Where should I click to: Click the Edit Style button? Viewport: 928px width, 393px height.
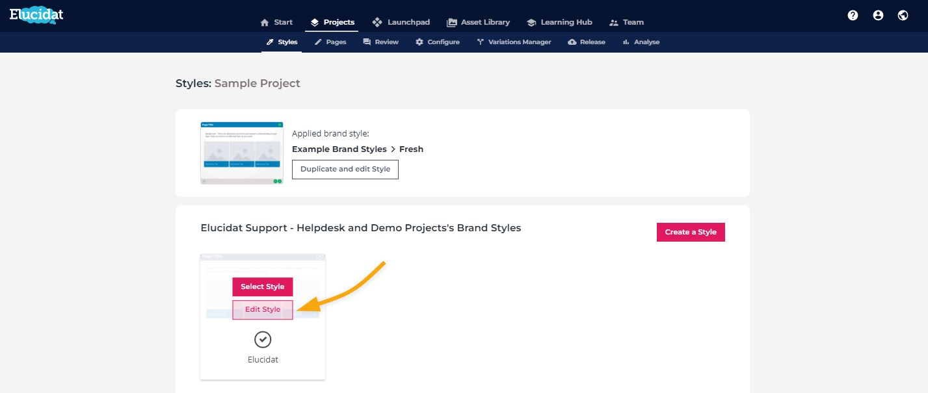click(x=263, y=310)
